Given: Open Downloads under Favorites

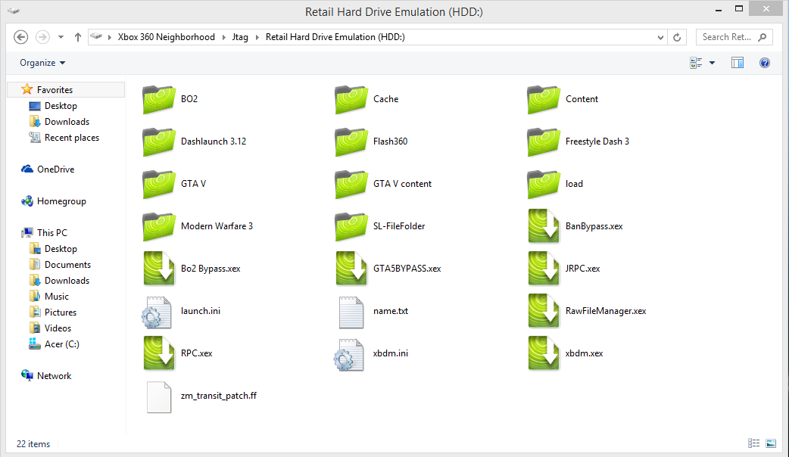Looking at the screenshot, I should 67,122.
